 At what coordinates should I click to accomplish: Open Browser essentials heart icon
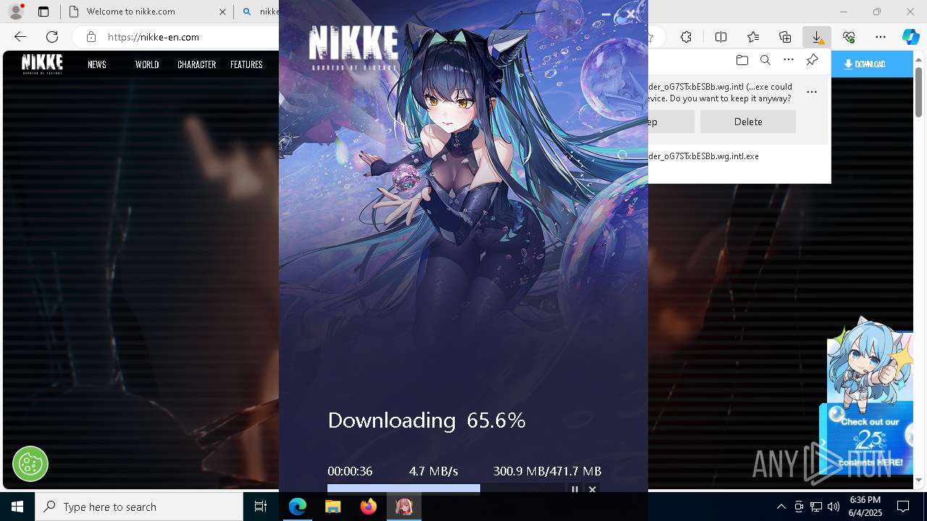[849, 37]
